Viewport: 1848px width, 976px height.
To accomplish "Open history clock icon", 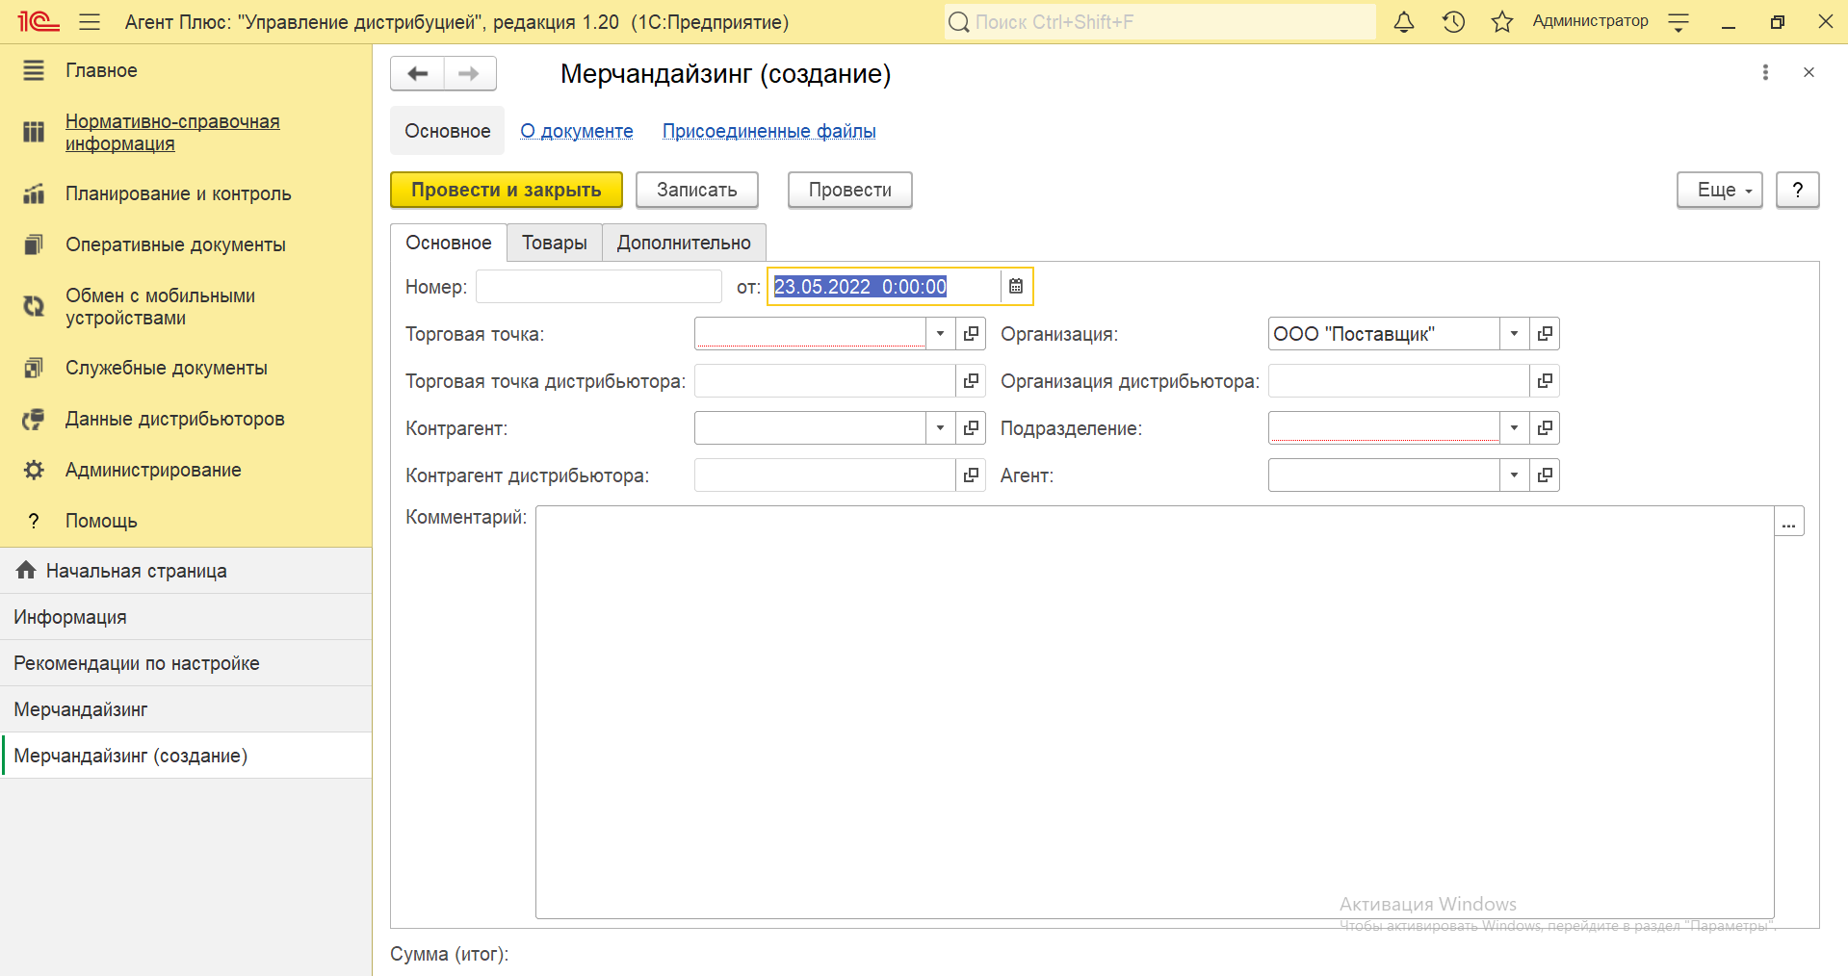I will tap(1453, 21).
